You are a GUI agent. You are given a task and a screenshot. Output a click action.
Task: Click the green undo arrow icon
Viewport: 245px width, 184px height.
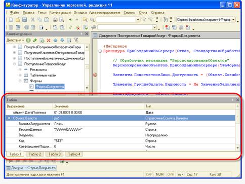70,20
